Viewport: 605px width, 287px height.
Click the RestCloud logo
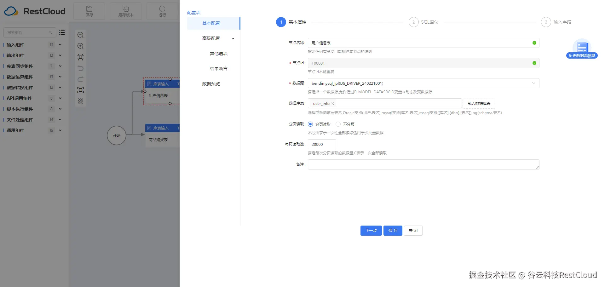(x=35, y=11)
